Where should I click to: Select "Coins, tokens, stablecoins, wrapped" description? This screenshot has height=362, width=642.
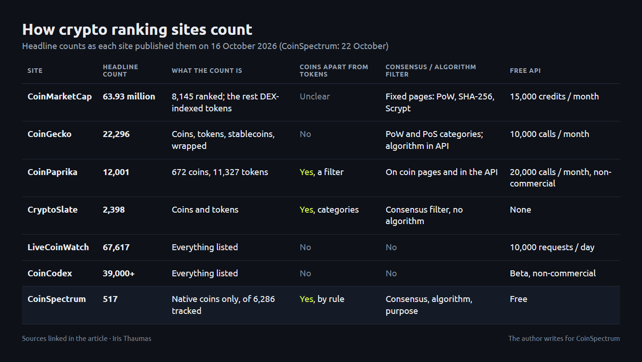click(x=223, y=140)
